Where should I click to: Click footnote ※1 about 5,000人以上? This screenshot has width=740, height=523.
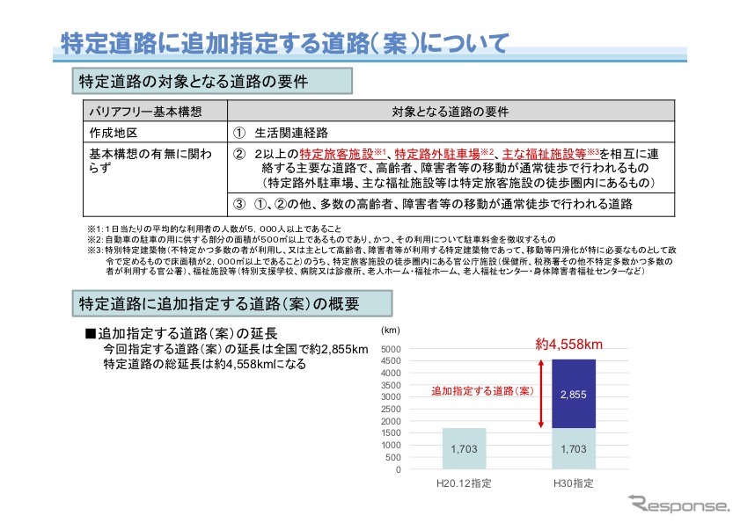pyautogui.click(x=214, y=229)
